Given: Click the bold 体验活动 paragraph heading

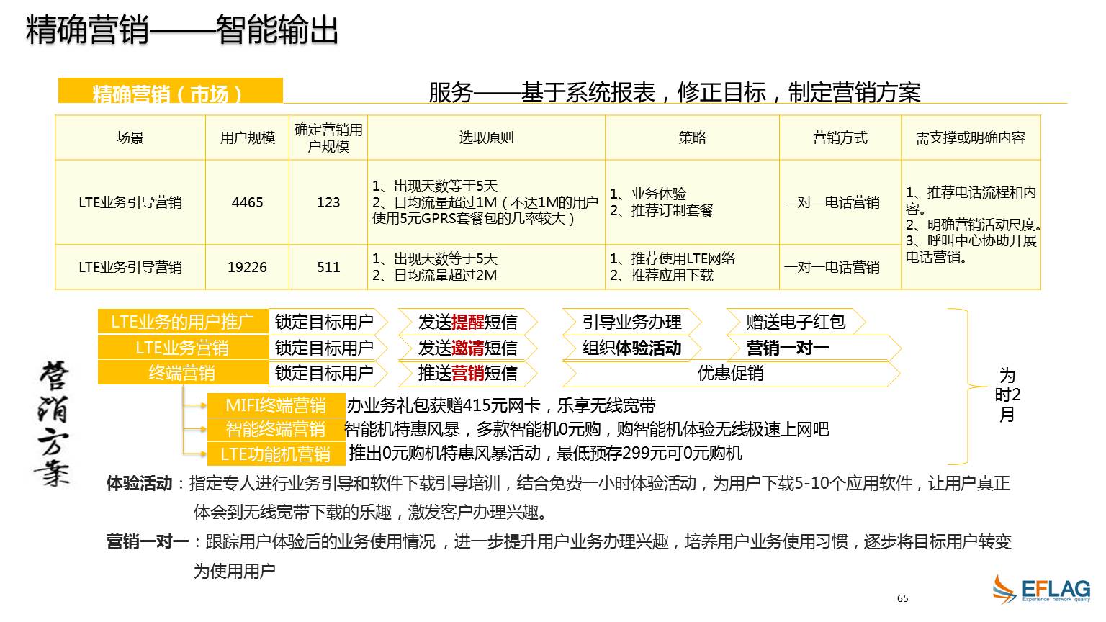Looking at the screenshot, I should [139, 483].
